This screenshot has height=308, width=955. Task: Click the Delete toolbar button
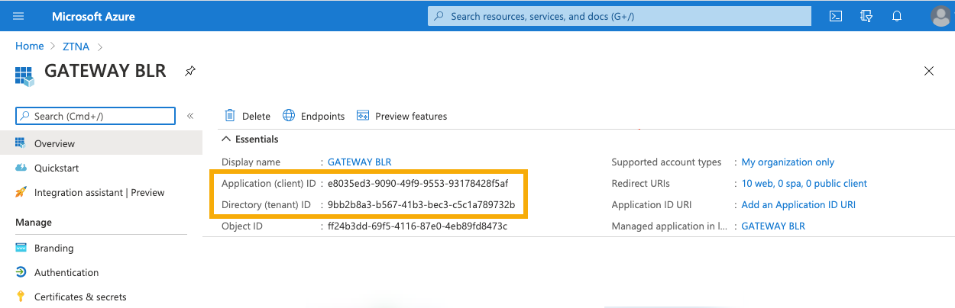pos(248,116)
